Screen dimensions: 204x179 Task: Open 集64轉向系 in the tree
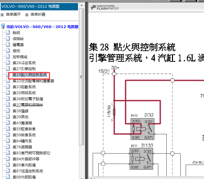tap(22, 141)
